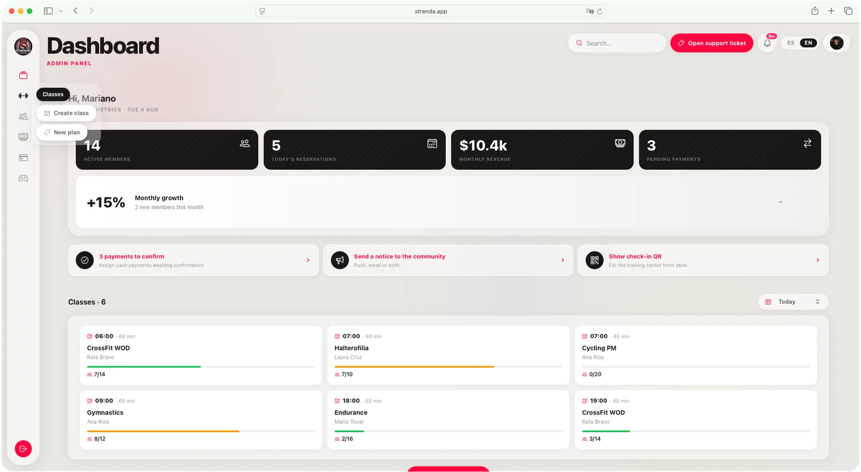Click the Halterofilia capacity progress bar
861x472 pixels.
point(448,367)
